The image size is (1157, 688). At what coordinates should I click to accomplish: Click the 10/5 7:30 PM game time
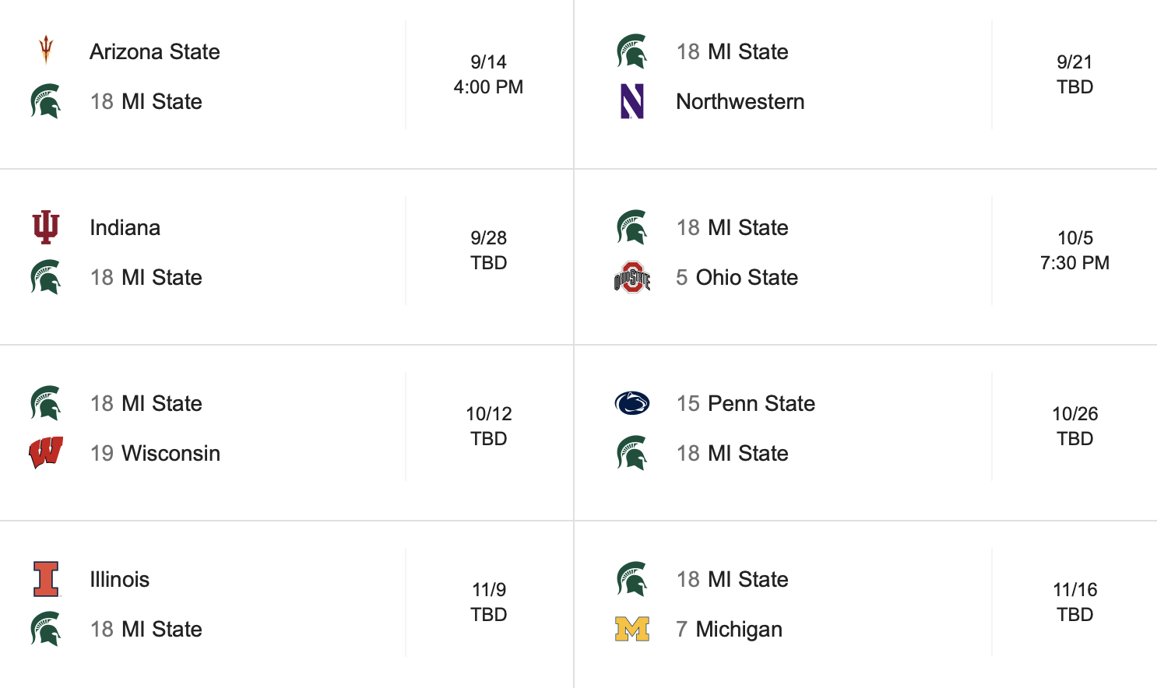[1074, 250]
